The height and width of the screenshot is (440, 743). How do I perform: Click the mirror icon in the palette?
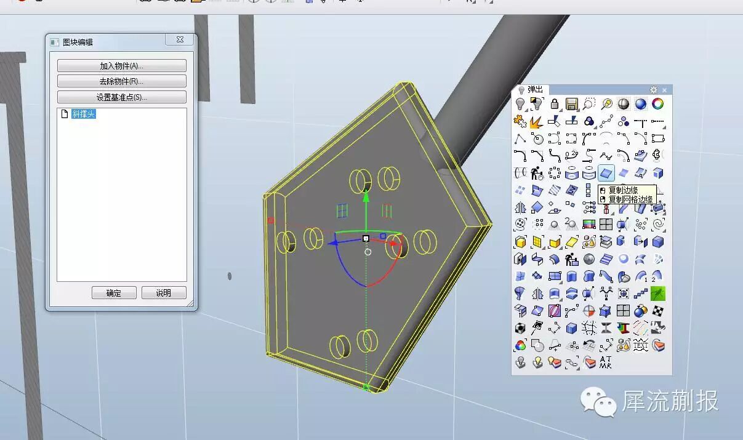tap(520, 207)
